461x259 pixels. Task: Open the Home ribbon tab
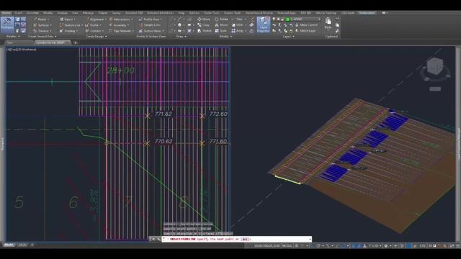(6, 13)
